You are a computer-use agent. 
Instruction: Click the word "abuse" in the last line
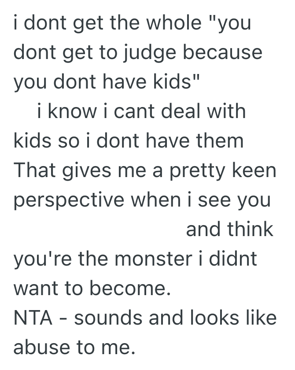[45, 348]
